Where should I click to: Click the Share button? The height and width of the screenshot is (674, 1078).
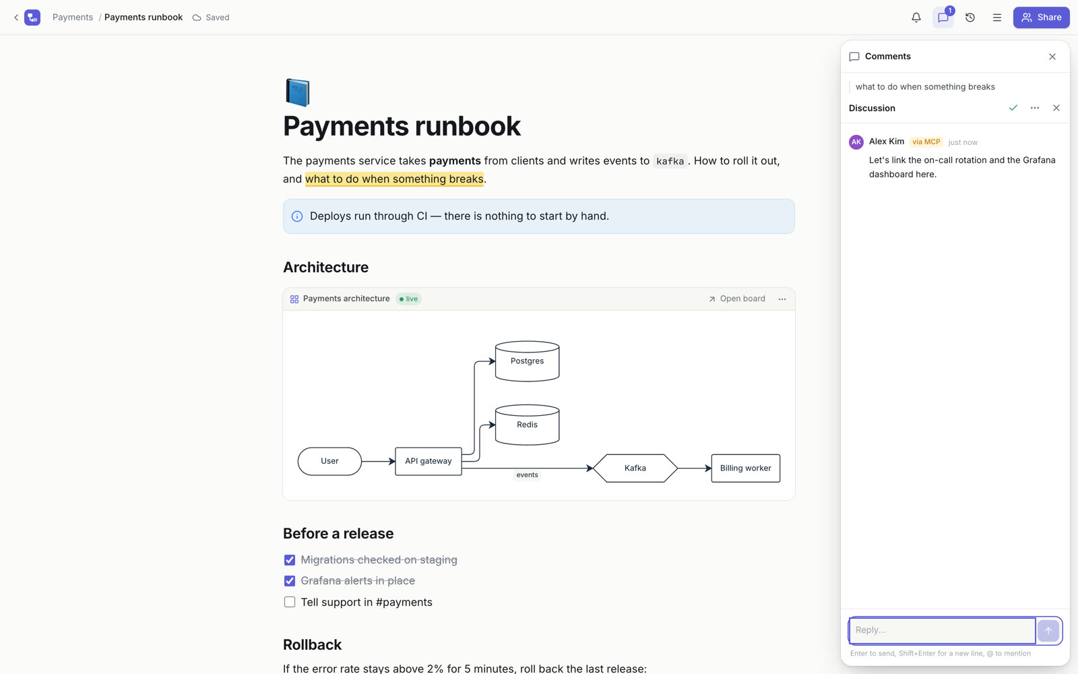point(1041,18)
